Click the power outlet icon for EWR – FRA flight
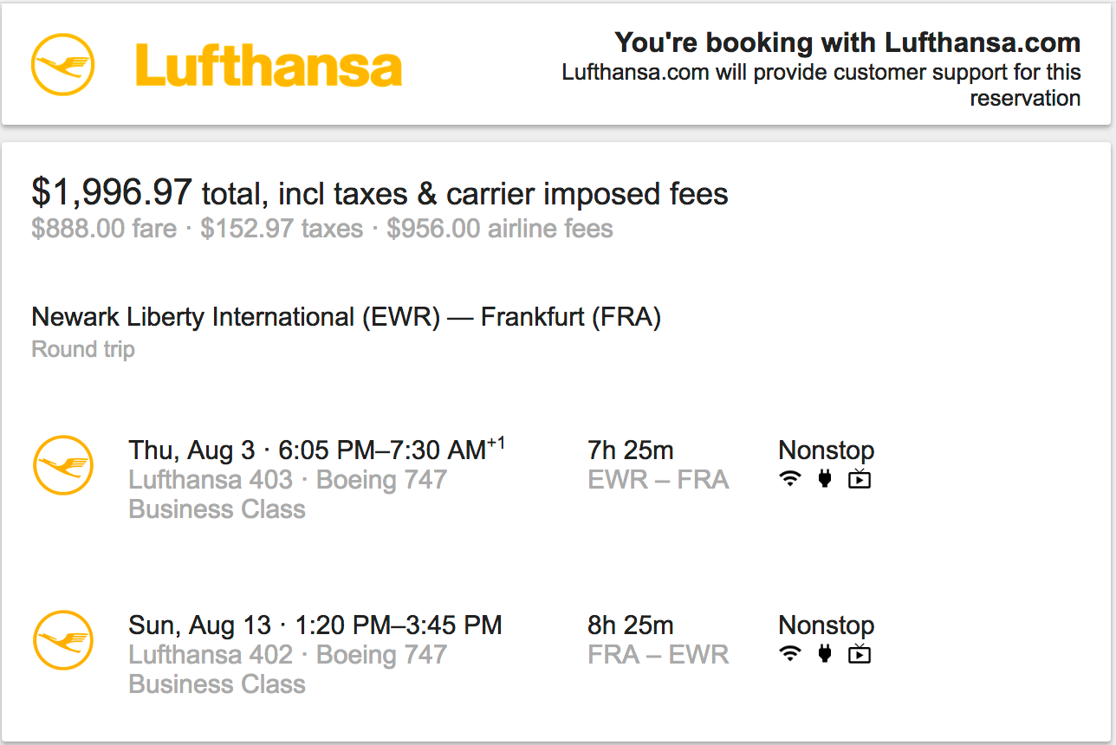Viewport: 1116px width, 745px height. tap(824, 478)
